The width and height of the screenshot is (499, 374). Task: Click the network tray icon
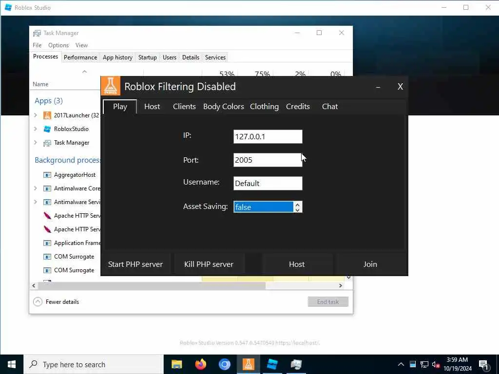pyautogui.click(x=424, y=364)
